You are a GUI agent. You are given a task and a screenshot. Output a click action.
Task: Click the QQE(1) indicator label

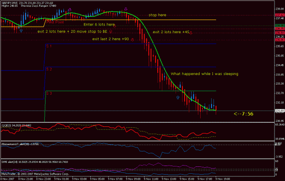(16, 126)
